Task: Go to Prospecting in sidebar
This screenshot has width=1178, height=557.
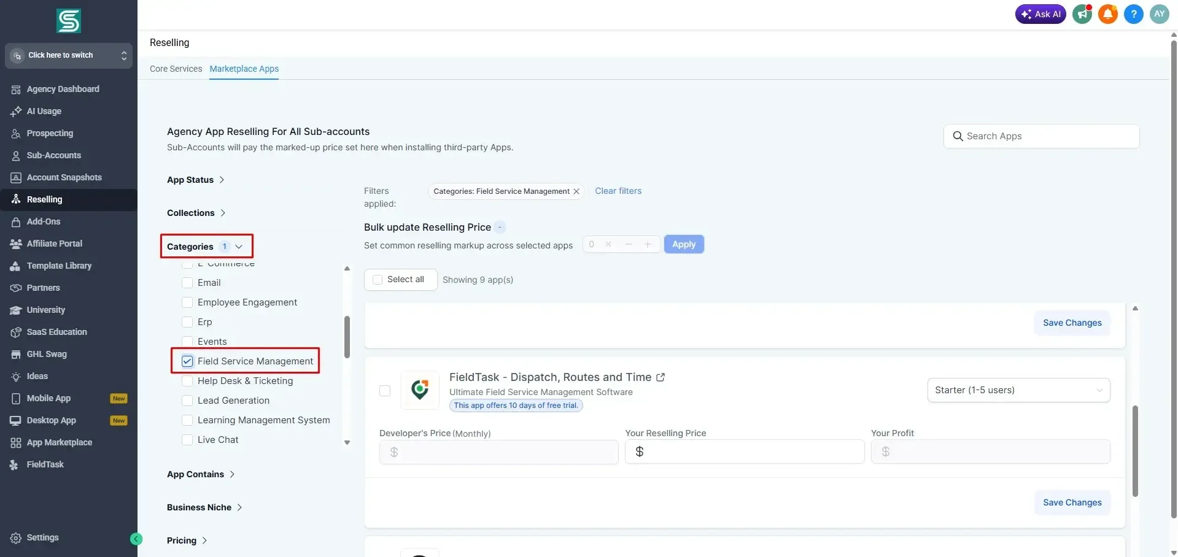Action: coord(50,133)
